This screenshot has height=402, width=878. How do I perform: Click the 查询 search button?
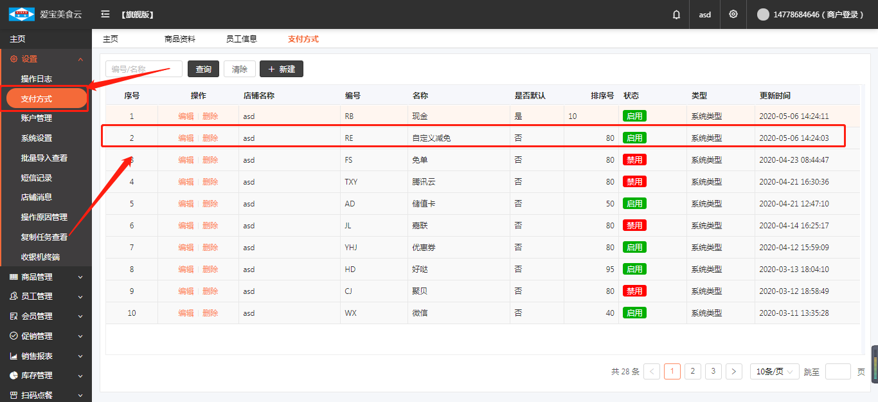203,69
